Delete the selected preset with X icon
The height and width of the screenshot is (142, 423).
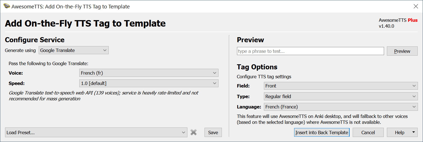tap(193, 132)
